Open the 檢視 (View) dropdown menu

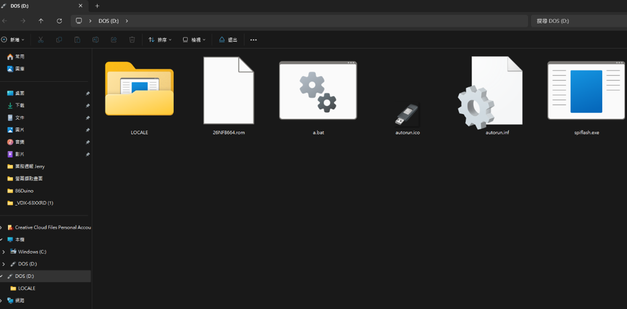(194, 40)
